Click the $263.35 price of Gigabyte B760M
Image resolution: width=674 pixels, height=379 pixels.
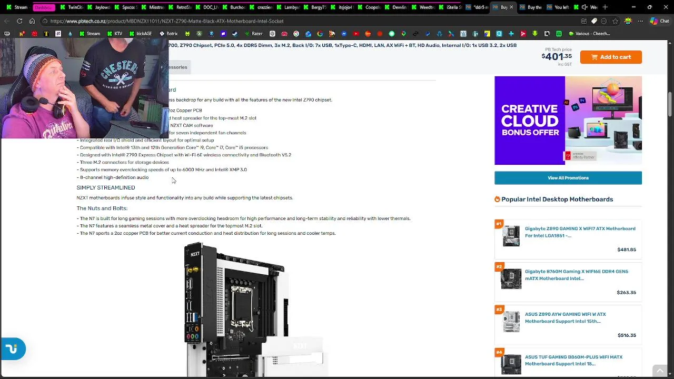coord(627,292)
